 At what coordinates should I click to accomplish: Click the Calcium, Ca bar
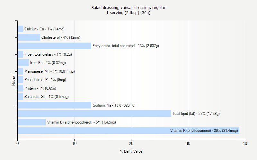20,29
